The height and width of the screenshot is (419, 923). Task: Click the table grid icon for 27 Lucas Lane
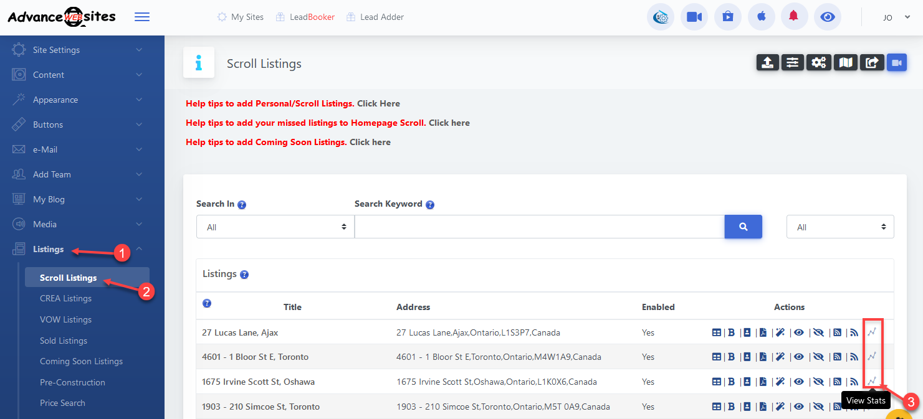click(x=717, y=332)
